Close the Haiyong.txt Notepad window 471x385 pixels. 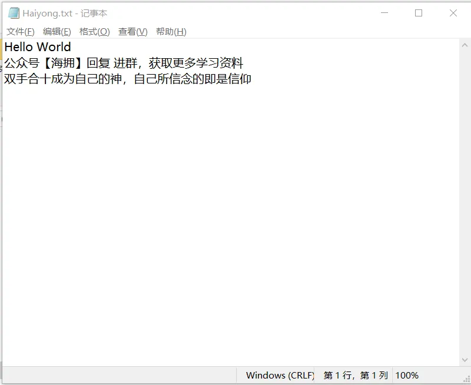point(453,13)
